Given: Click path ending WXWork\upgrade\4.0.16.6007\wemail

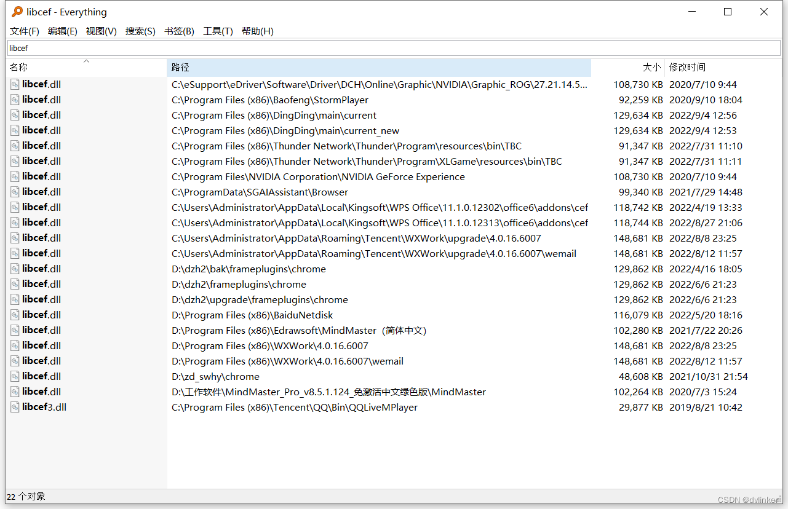Looking at the screenshot, I should (x=374, y=253).
